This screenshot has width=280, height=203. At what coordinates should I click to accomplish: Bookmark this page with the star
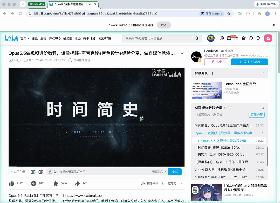229,14
